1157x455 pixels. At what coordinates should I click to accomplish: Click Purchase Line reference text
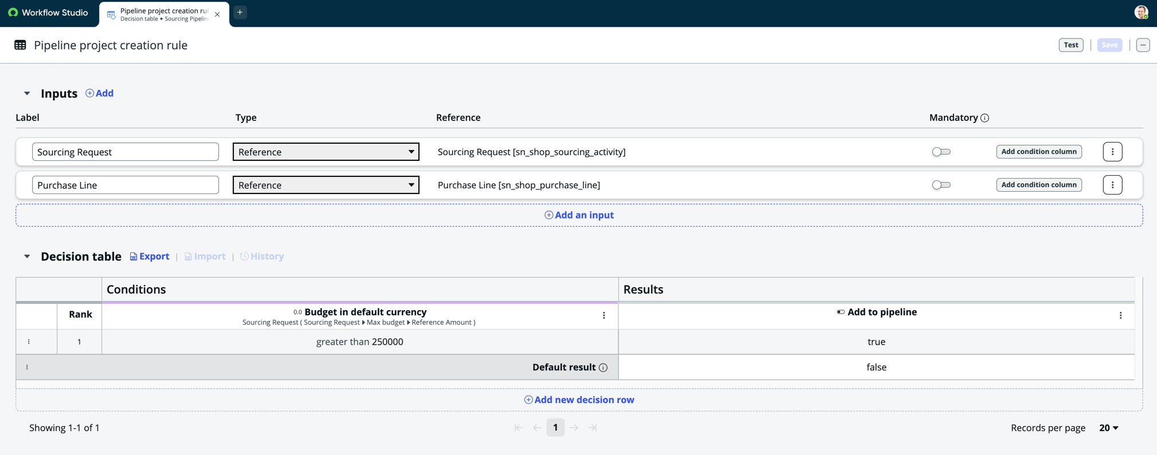[x=519, y=185]
